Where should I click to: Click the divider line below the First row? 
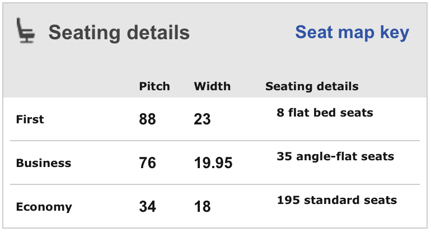[x=215, y=141]
